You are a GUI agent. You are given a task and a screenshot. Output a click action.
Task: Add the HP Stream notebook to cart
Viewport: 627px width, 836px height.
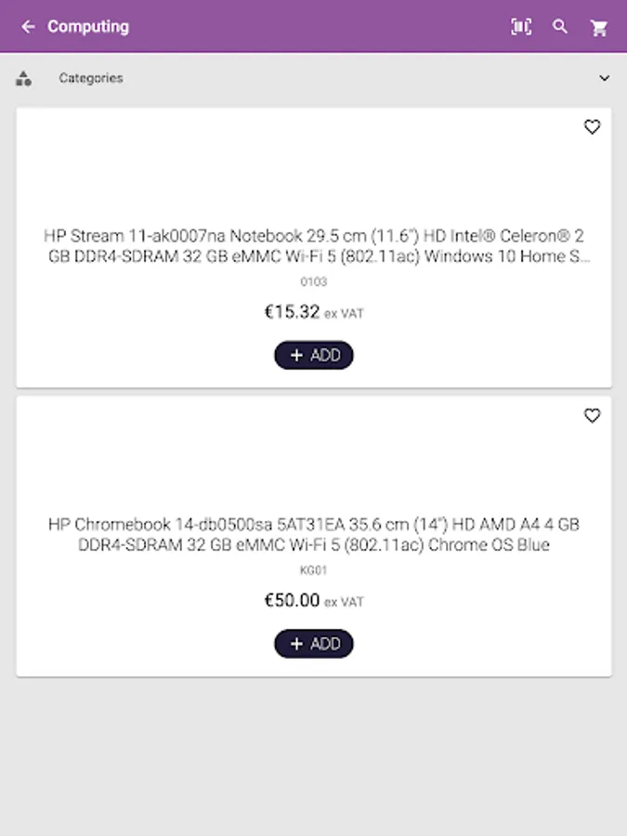point(314,355)
